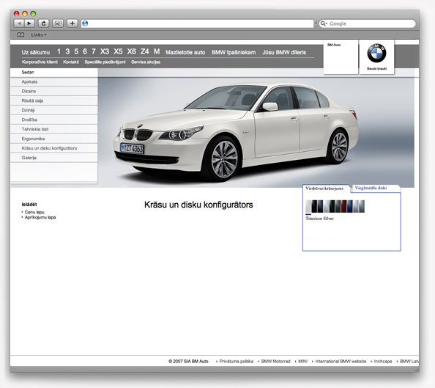Go forward with the browser forward arrow

click(x=29, y=23)
